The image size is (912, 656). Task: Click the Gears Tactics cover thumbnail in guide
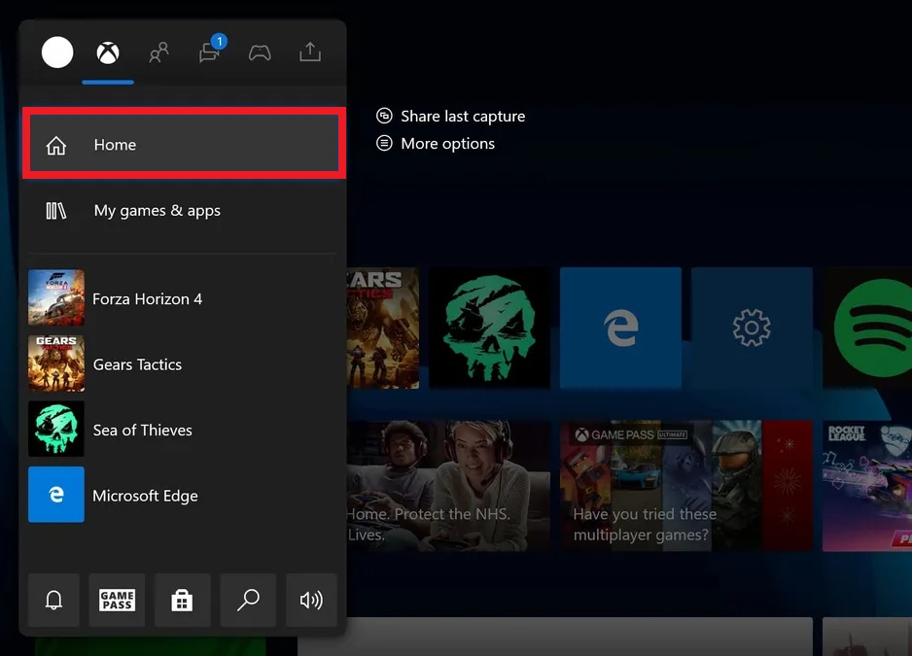click(56, 363)
